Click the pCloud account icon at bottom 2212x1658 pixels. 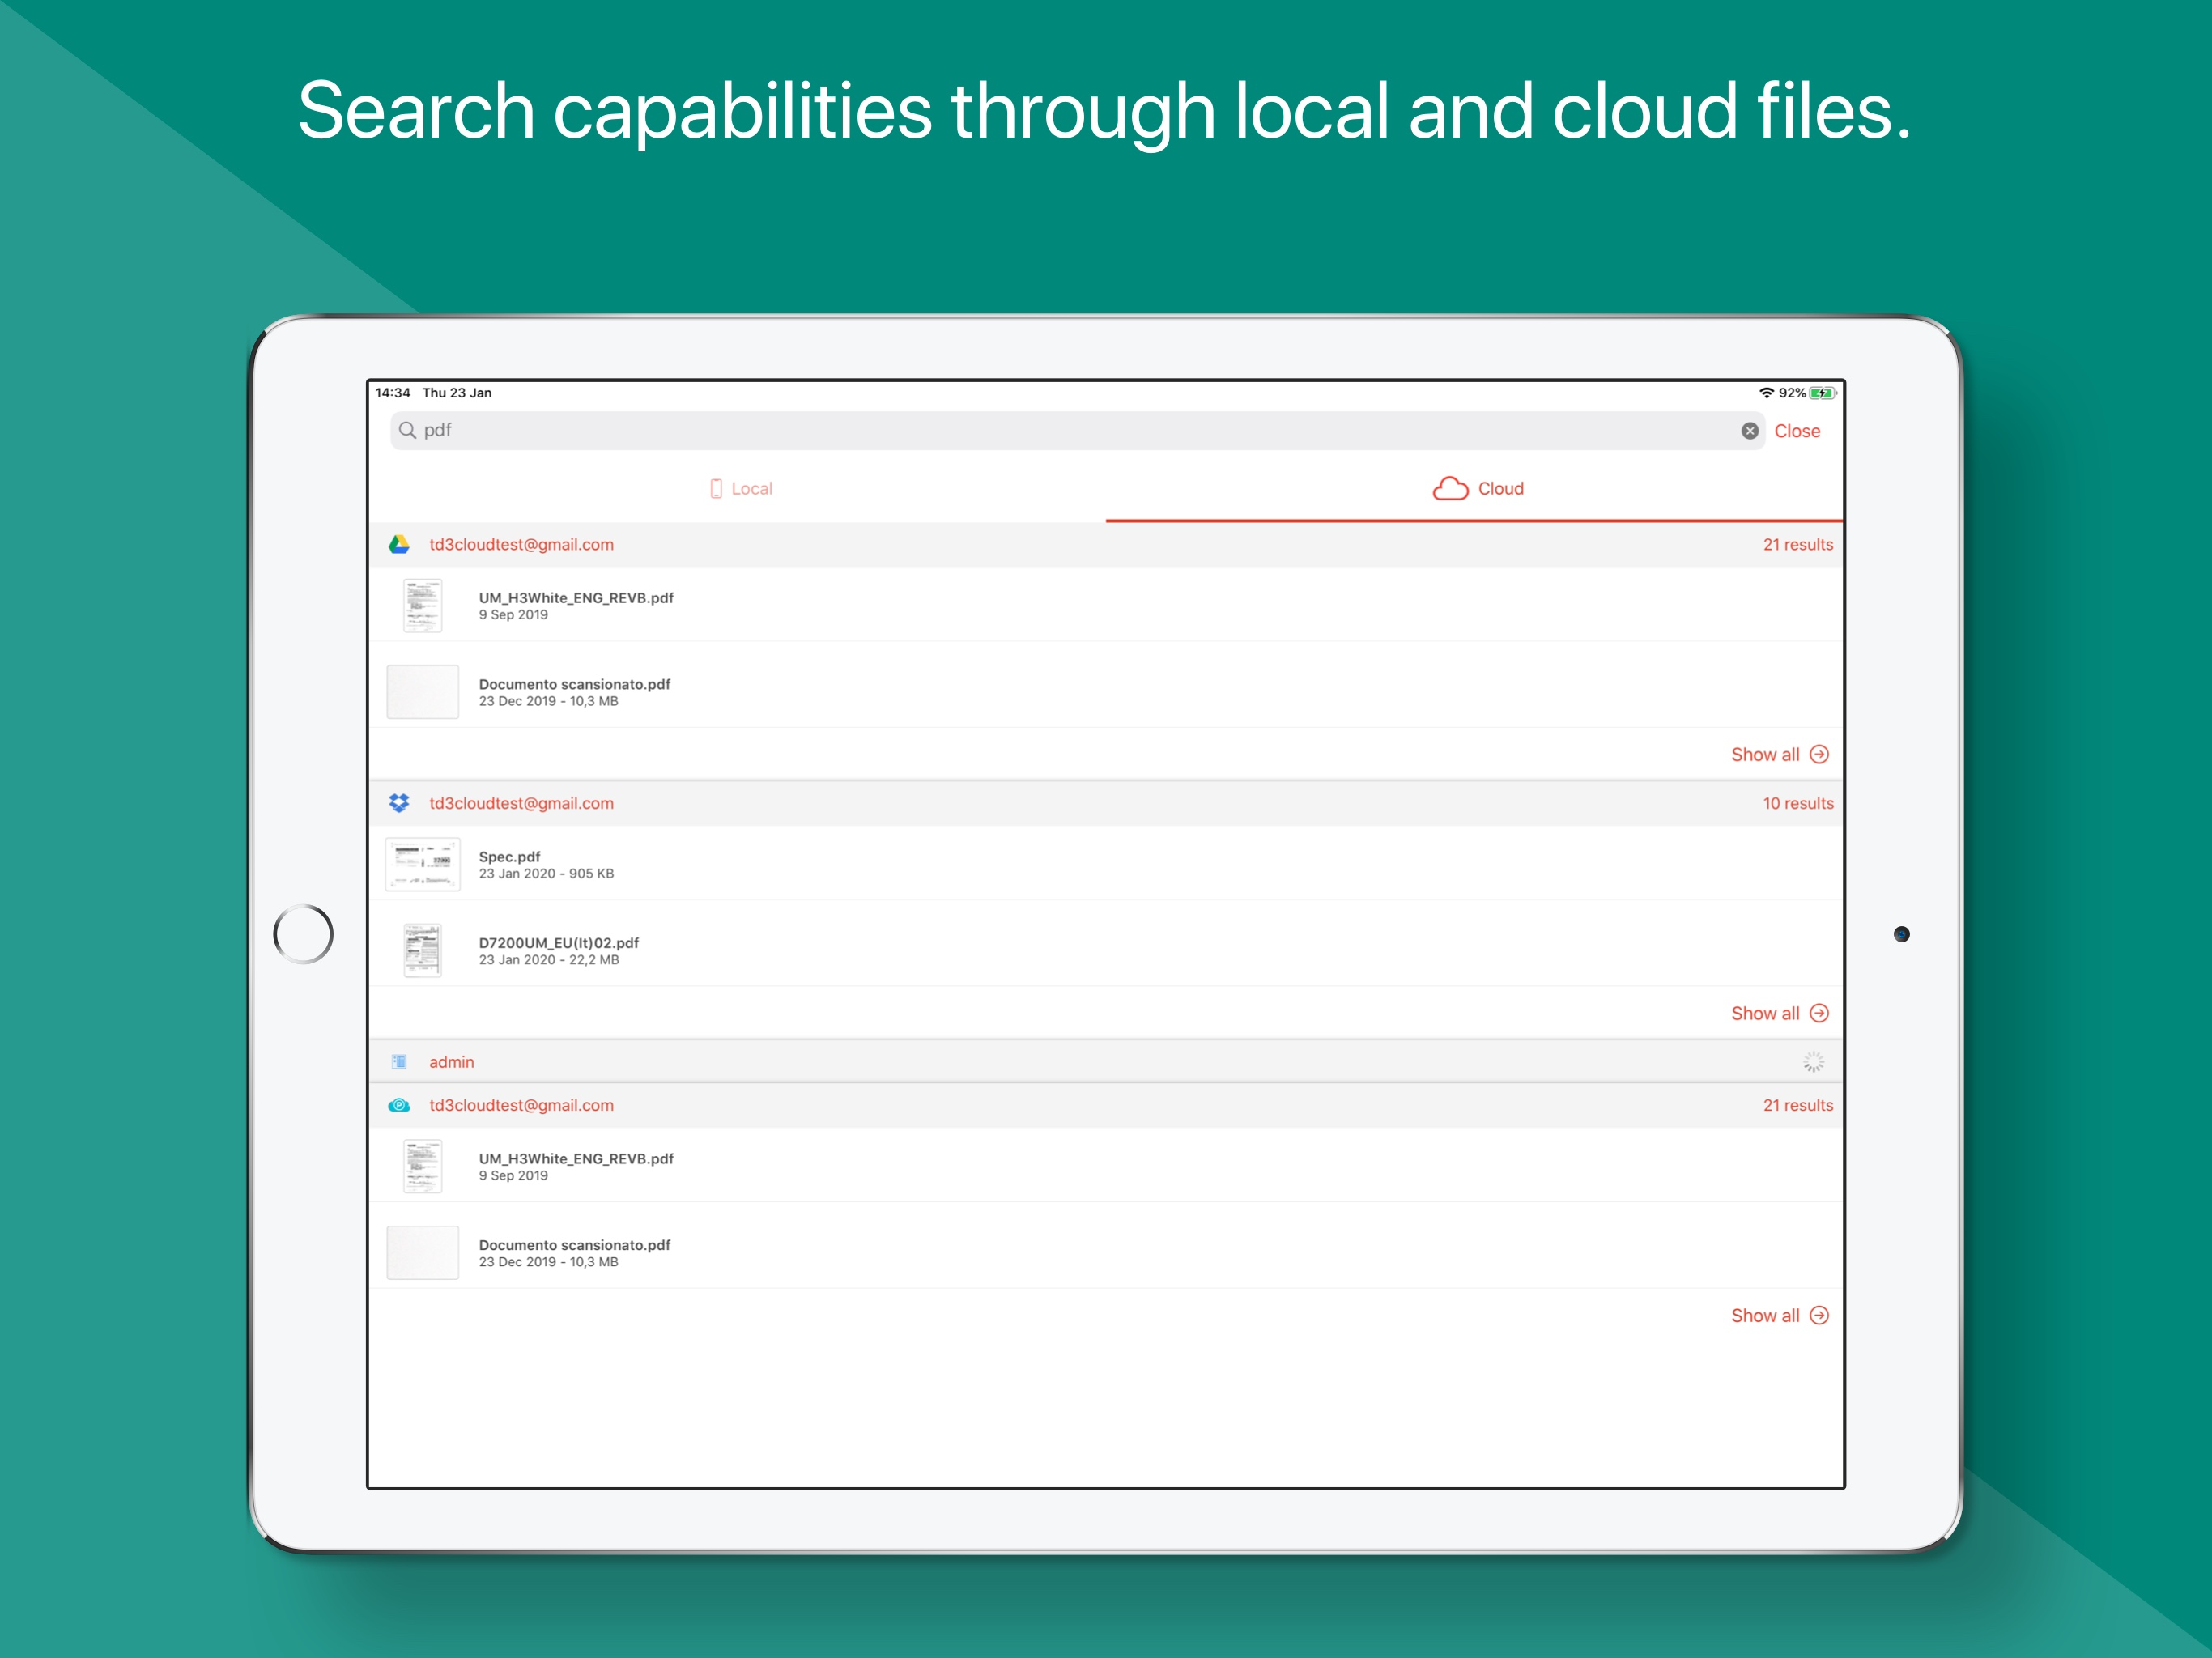click(x=399, y=1105)
